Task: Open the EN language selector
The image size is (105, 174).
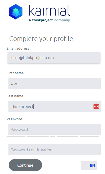Action: (x=89, y=165)
